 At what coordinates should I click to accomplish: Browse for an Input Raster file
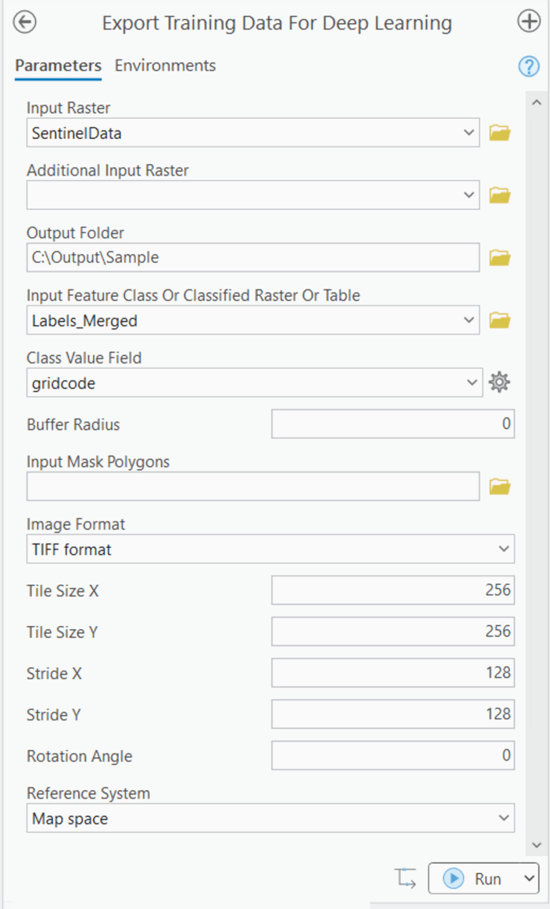coord(499,132)
